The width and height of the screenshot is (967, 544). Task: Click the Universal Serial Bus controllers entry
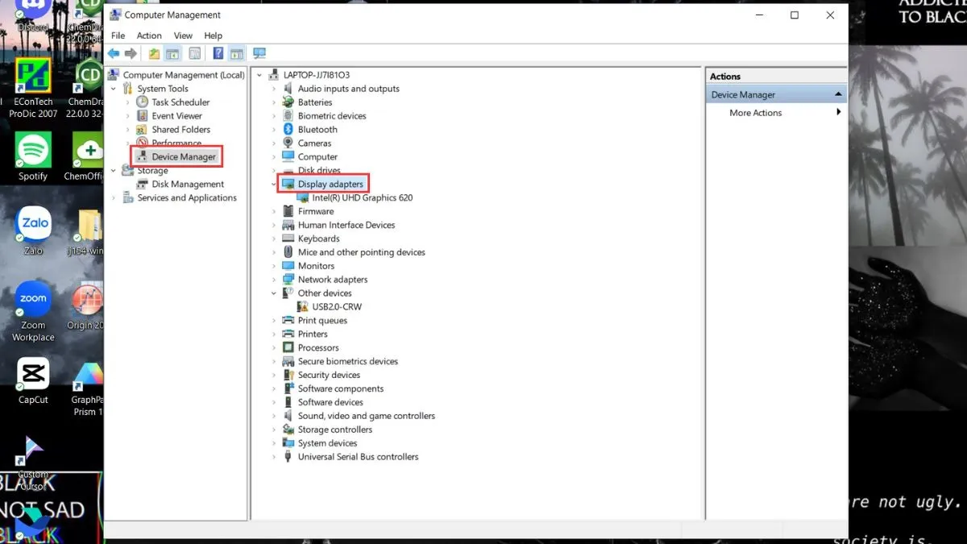(357, 456)
